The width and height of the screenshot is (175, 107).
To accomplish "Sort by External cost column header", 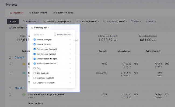I will pyautogui.click(x=152, y=51).
